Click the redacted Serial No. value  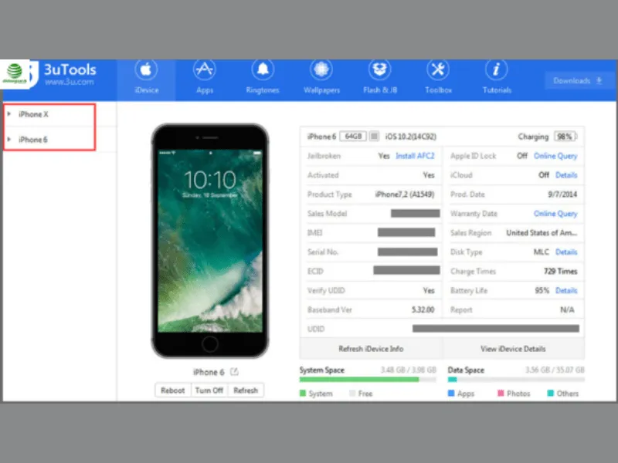pyautogui.click(x=408, y=252)
